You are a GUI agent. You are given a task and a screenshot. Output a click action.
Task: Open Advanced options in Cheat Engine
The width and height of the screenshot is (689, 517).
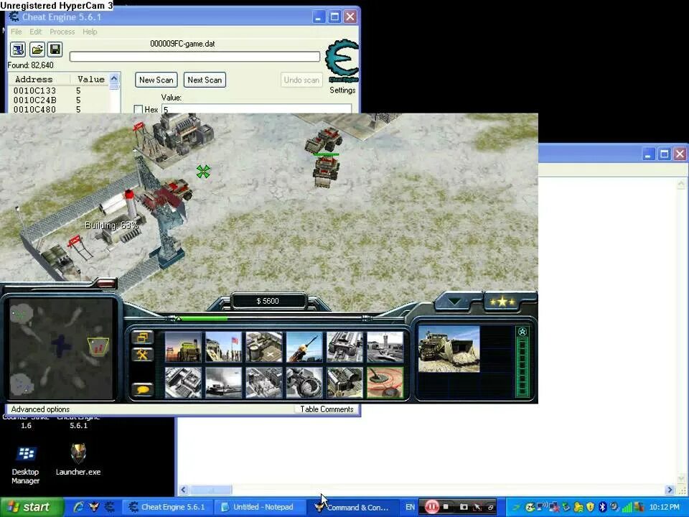pyautogui.click(x=40, y=409)
